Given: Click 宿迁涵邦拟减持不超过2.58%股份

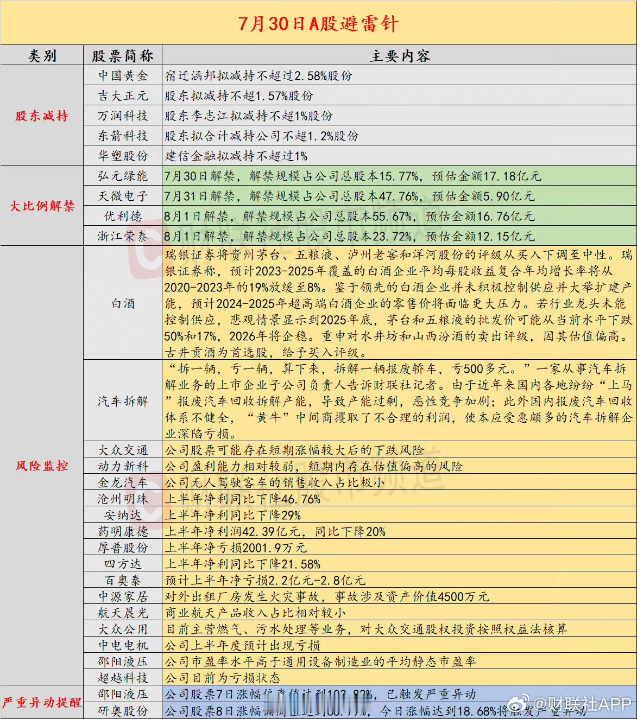Looking at the screenshot, I should [258, 75].
